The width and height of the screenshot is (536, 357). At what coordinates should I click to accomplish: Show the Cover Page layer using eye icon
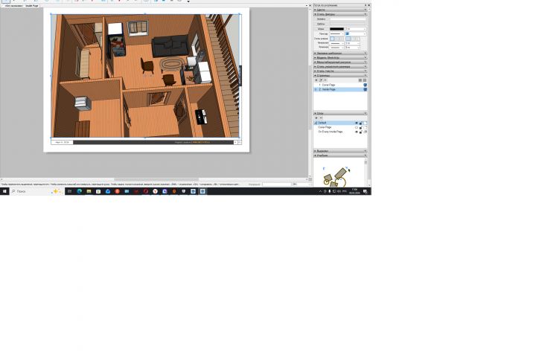point(357,127)
